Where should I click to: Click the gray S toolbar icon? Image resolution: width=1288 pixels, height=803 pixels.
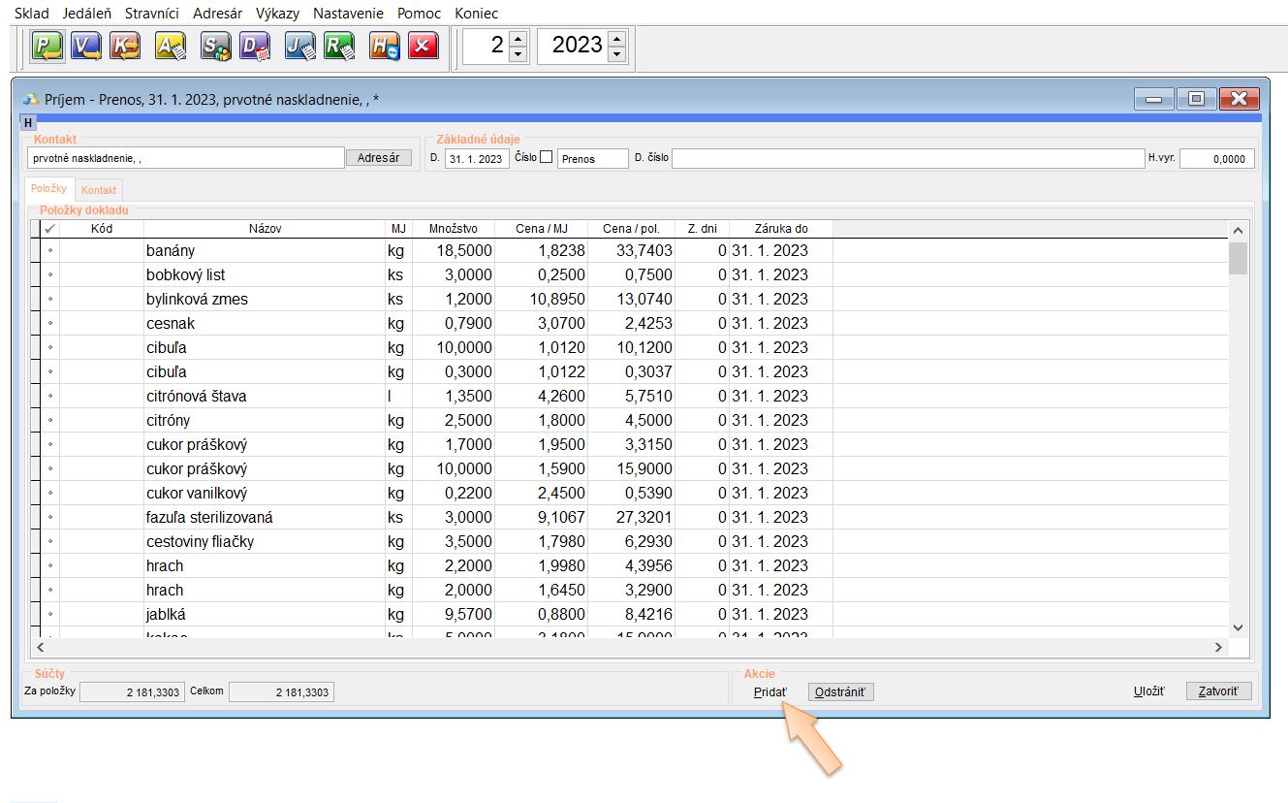click(x=215, y=47)
